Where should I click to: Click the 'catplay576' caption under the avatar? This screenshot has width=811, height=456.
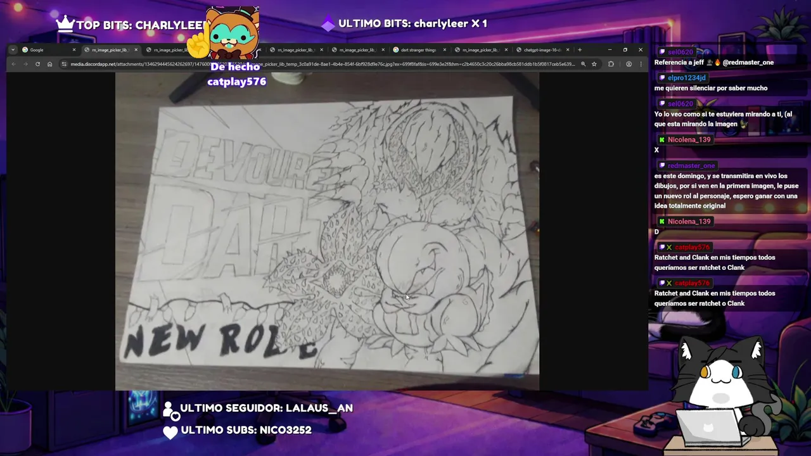236,82
